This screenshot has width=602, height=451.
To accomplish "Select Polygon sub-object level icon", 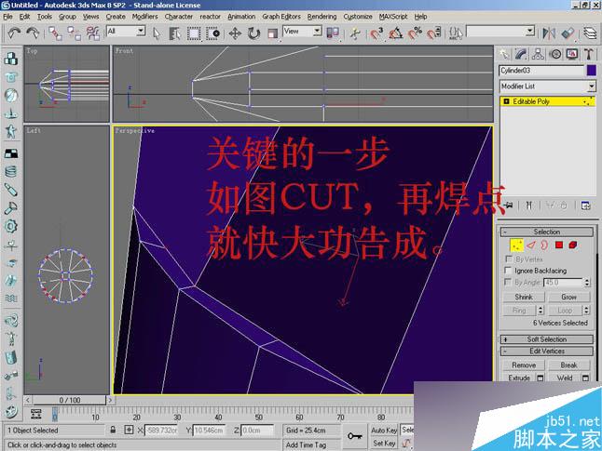I will coord(559,245).
